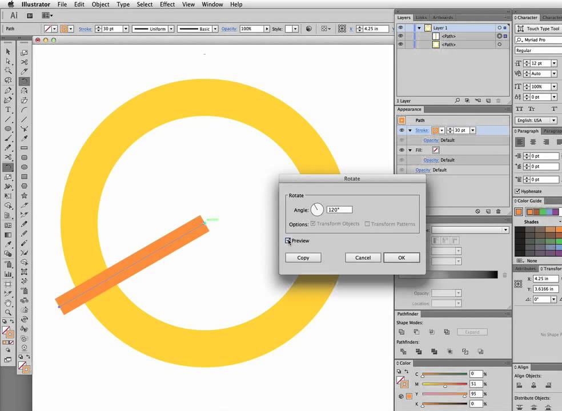Viewport: 562px width, 411px height.
Task: Select the Direct Selection tool
Action: 8,62
